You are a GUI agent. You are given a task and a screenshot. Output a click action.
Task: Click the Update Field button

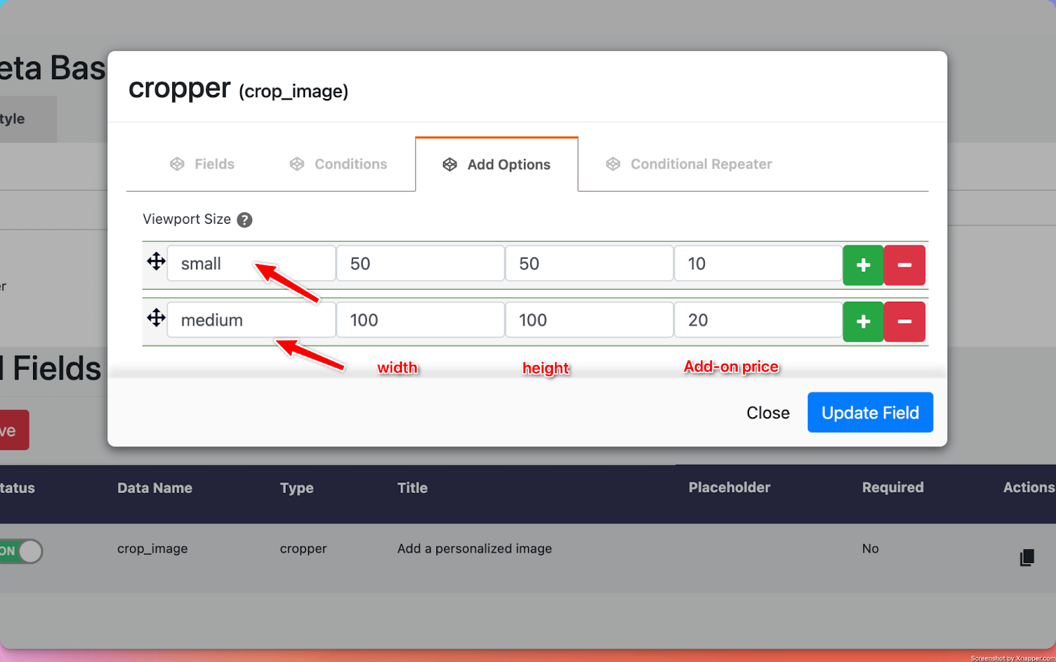click(x=870, y=413)
